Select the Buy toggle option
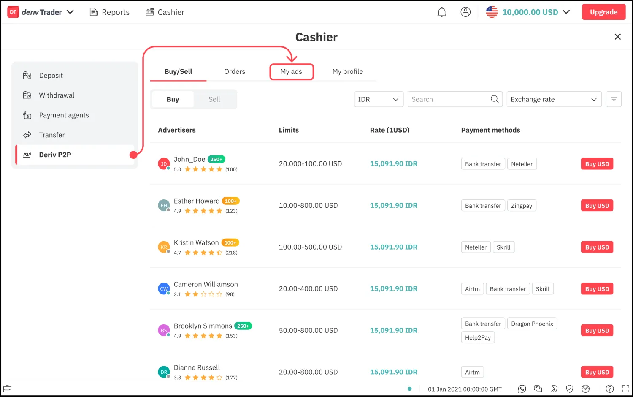 173,99
